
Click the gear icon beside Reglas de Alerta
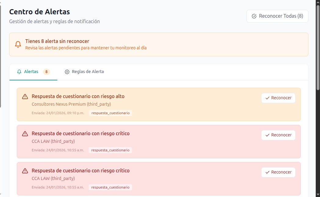[x=67, y=72]
